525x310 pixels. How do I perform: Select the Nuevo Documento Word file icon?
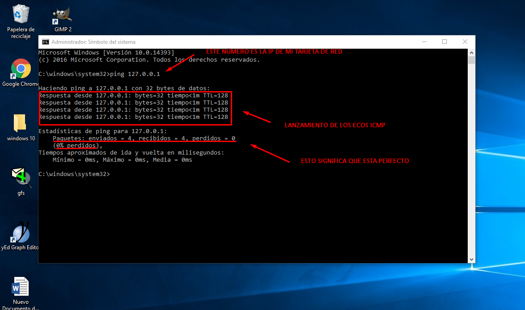pyautogui.click(x=21, y=293)
